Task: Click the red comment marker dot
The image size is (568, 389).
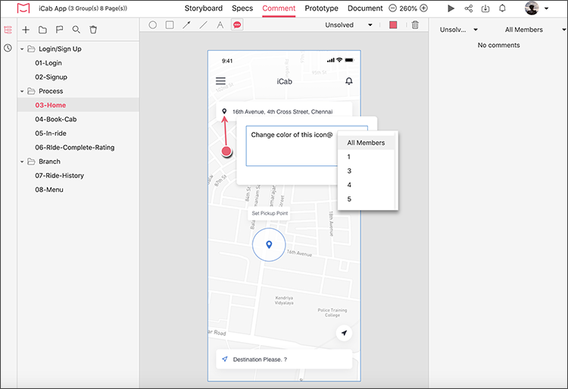Action: (x=226, y=151)
